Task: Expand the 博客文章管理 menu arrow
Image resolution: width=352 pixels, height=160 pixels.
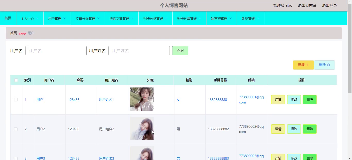Action: tap(132, 18)
